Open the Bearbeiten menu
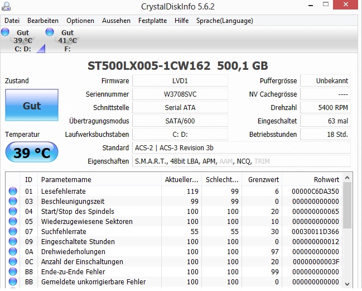 coord(43,21)
